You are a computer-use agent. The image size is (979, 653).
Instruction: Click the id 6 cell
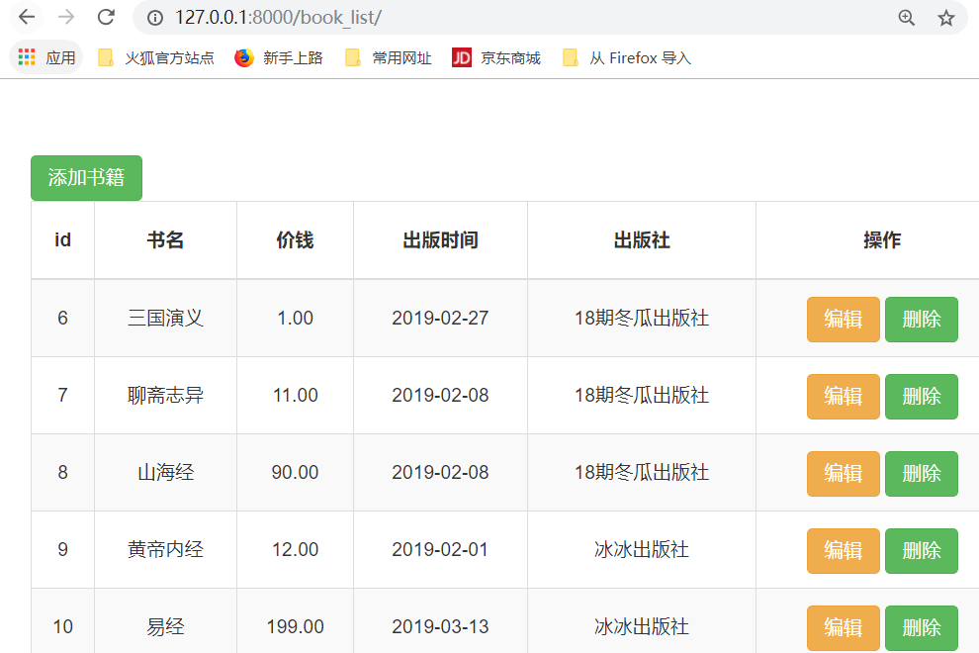click(x=62, y=318)
